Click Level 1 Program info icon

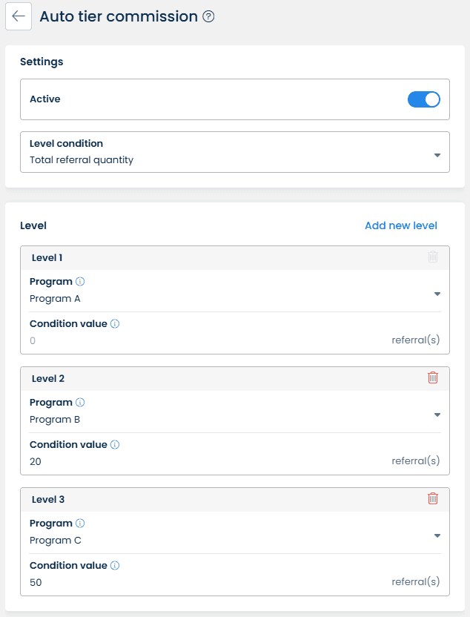pyautogui.click(x=80, y=282)
